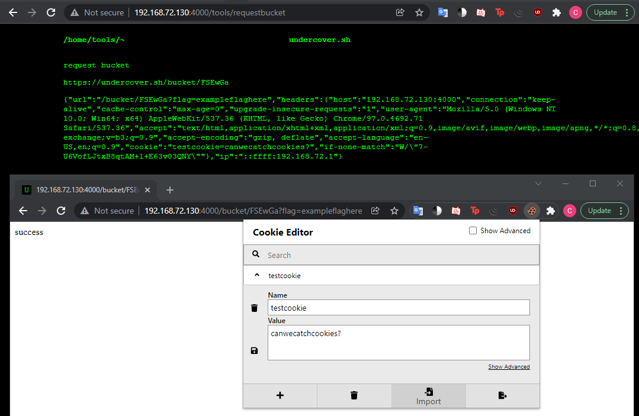The width and height of the screenshot is (639, 416).
Task: Click the Name field containing testcookie
Action: 399,308
